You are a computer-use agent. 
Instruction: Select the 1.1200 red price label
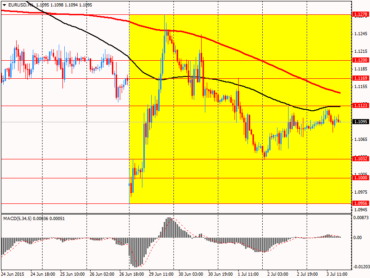click(360, 60)
